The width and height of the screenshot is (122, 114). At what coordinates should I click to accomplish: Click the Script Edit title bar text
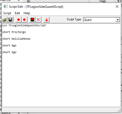[36, 7]
